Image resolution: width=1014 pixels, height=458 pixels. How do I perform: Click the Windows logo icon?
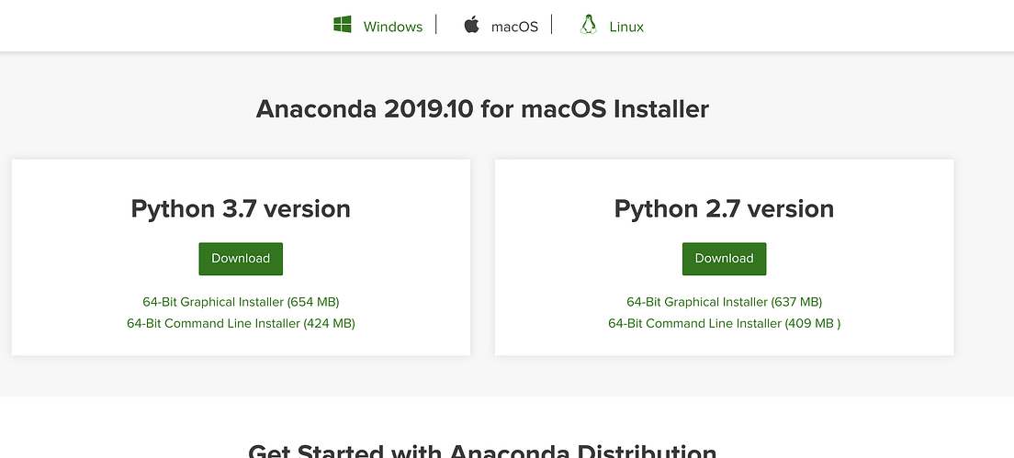point(343,25)
